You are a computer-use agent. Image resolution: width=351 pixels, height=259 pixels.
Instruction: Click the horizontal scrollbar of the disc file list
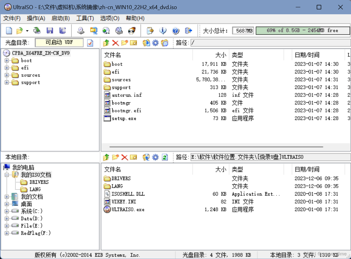pos(216,147)
